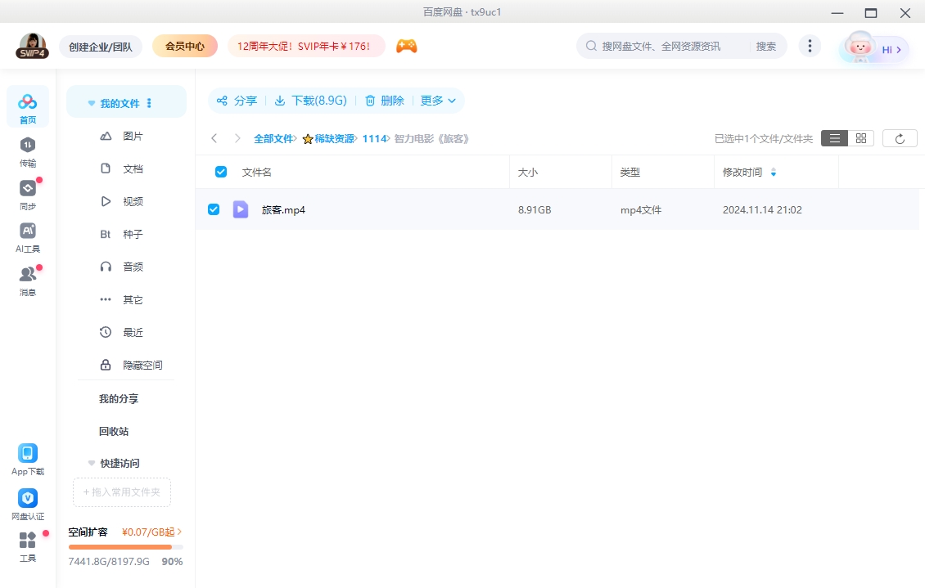Open the 消息 (Messages) panel
The image size is (925, 588).
pyautogui.click(x=27, y=278)
